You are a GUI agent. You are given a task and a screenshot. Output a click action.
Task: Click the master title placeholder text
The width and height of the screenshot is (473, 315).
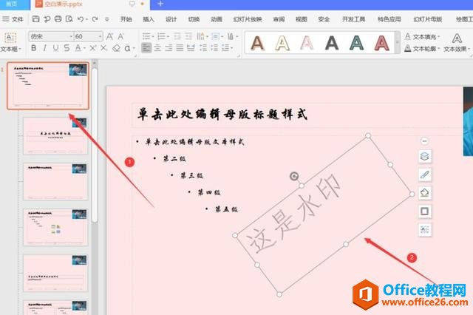222,115
